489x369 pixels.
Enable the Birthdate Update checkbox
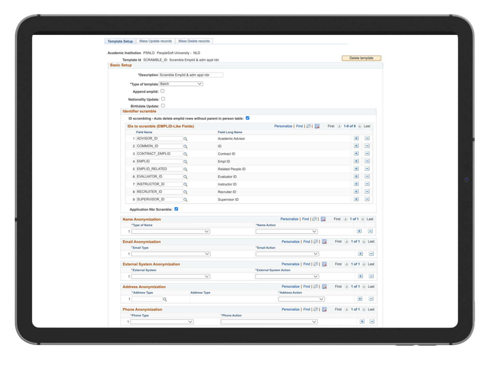pos(163,105)
